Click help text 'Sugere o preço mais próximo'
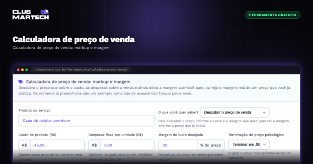This screenshot has height=164, width=313. [x=259, y=155]
